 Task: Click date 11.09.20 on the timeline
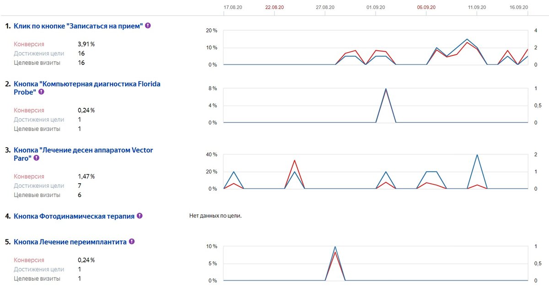(x=477, y=7)
